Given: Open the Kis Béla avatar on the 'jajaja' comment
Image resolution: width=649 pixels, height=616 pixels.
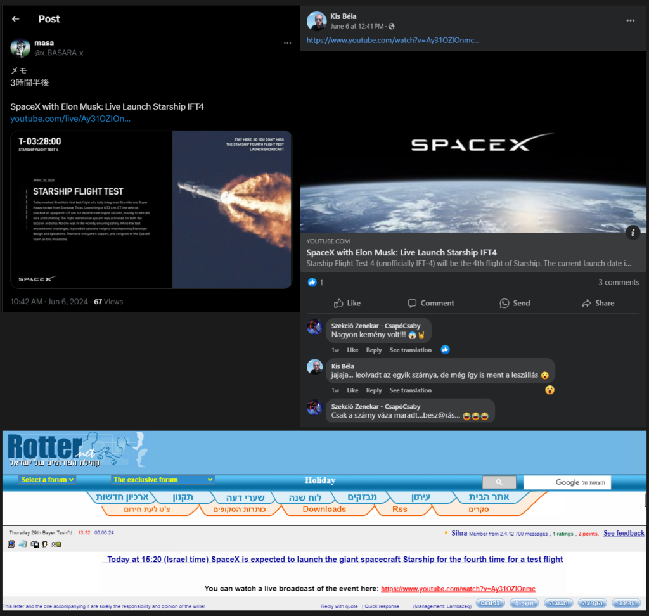Looking at the screenshot, I should (x=314, y=367).
